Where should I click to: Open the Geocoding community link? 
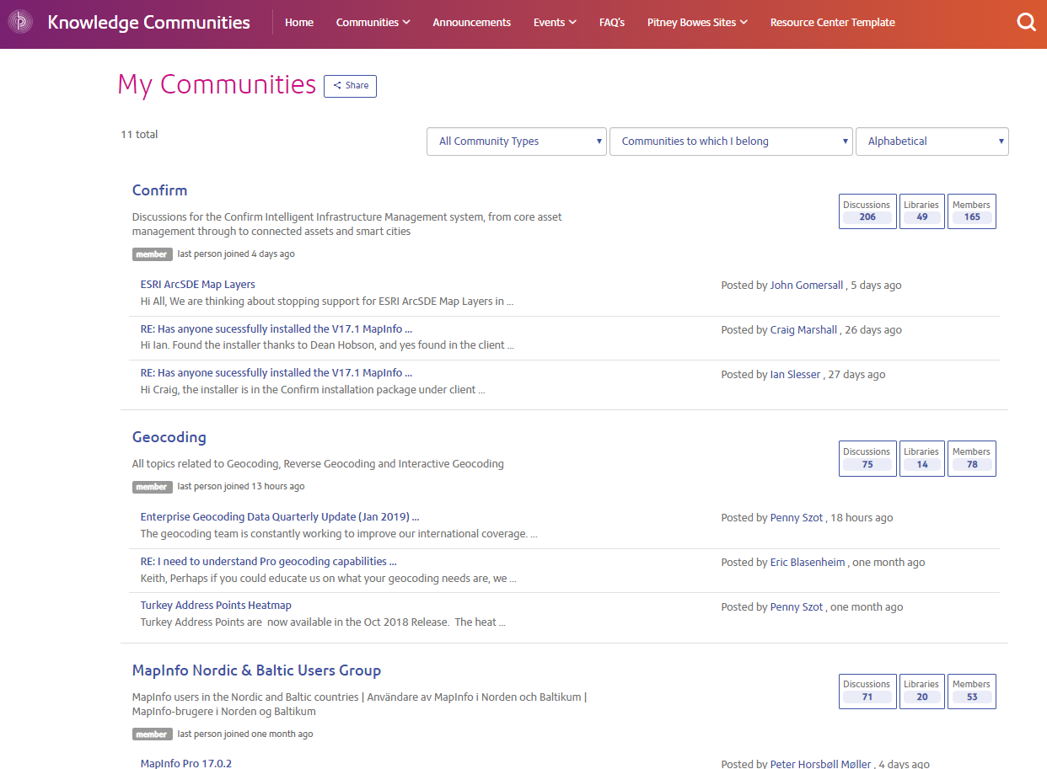point(169,437)
